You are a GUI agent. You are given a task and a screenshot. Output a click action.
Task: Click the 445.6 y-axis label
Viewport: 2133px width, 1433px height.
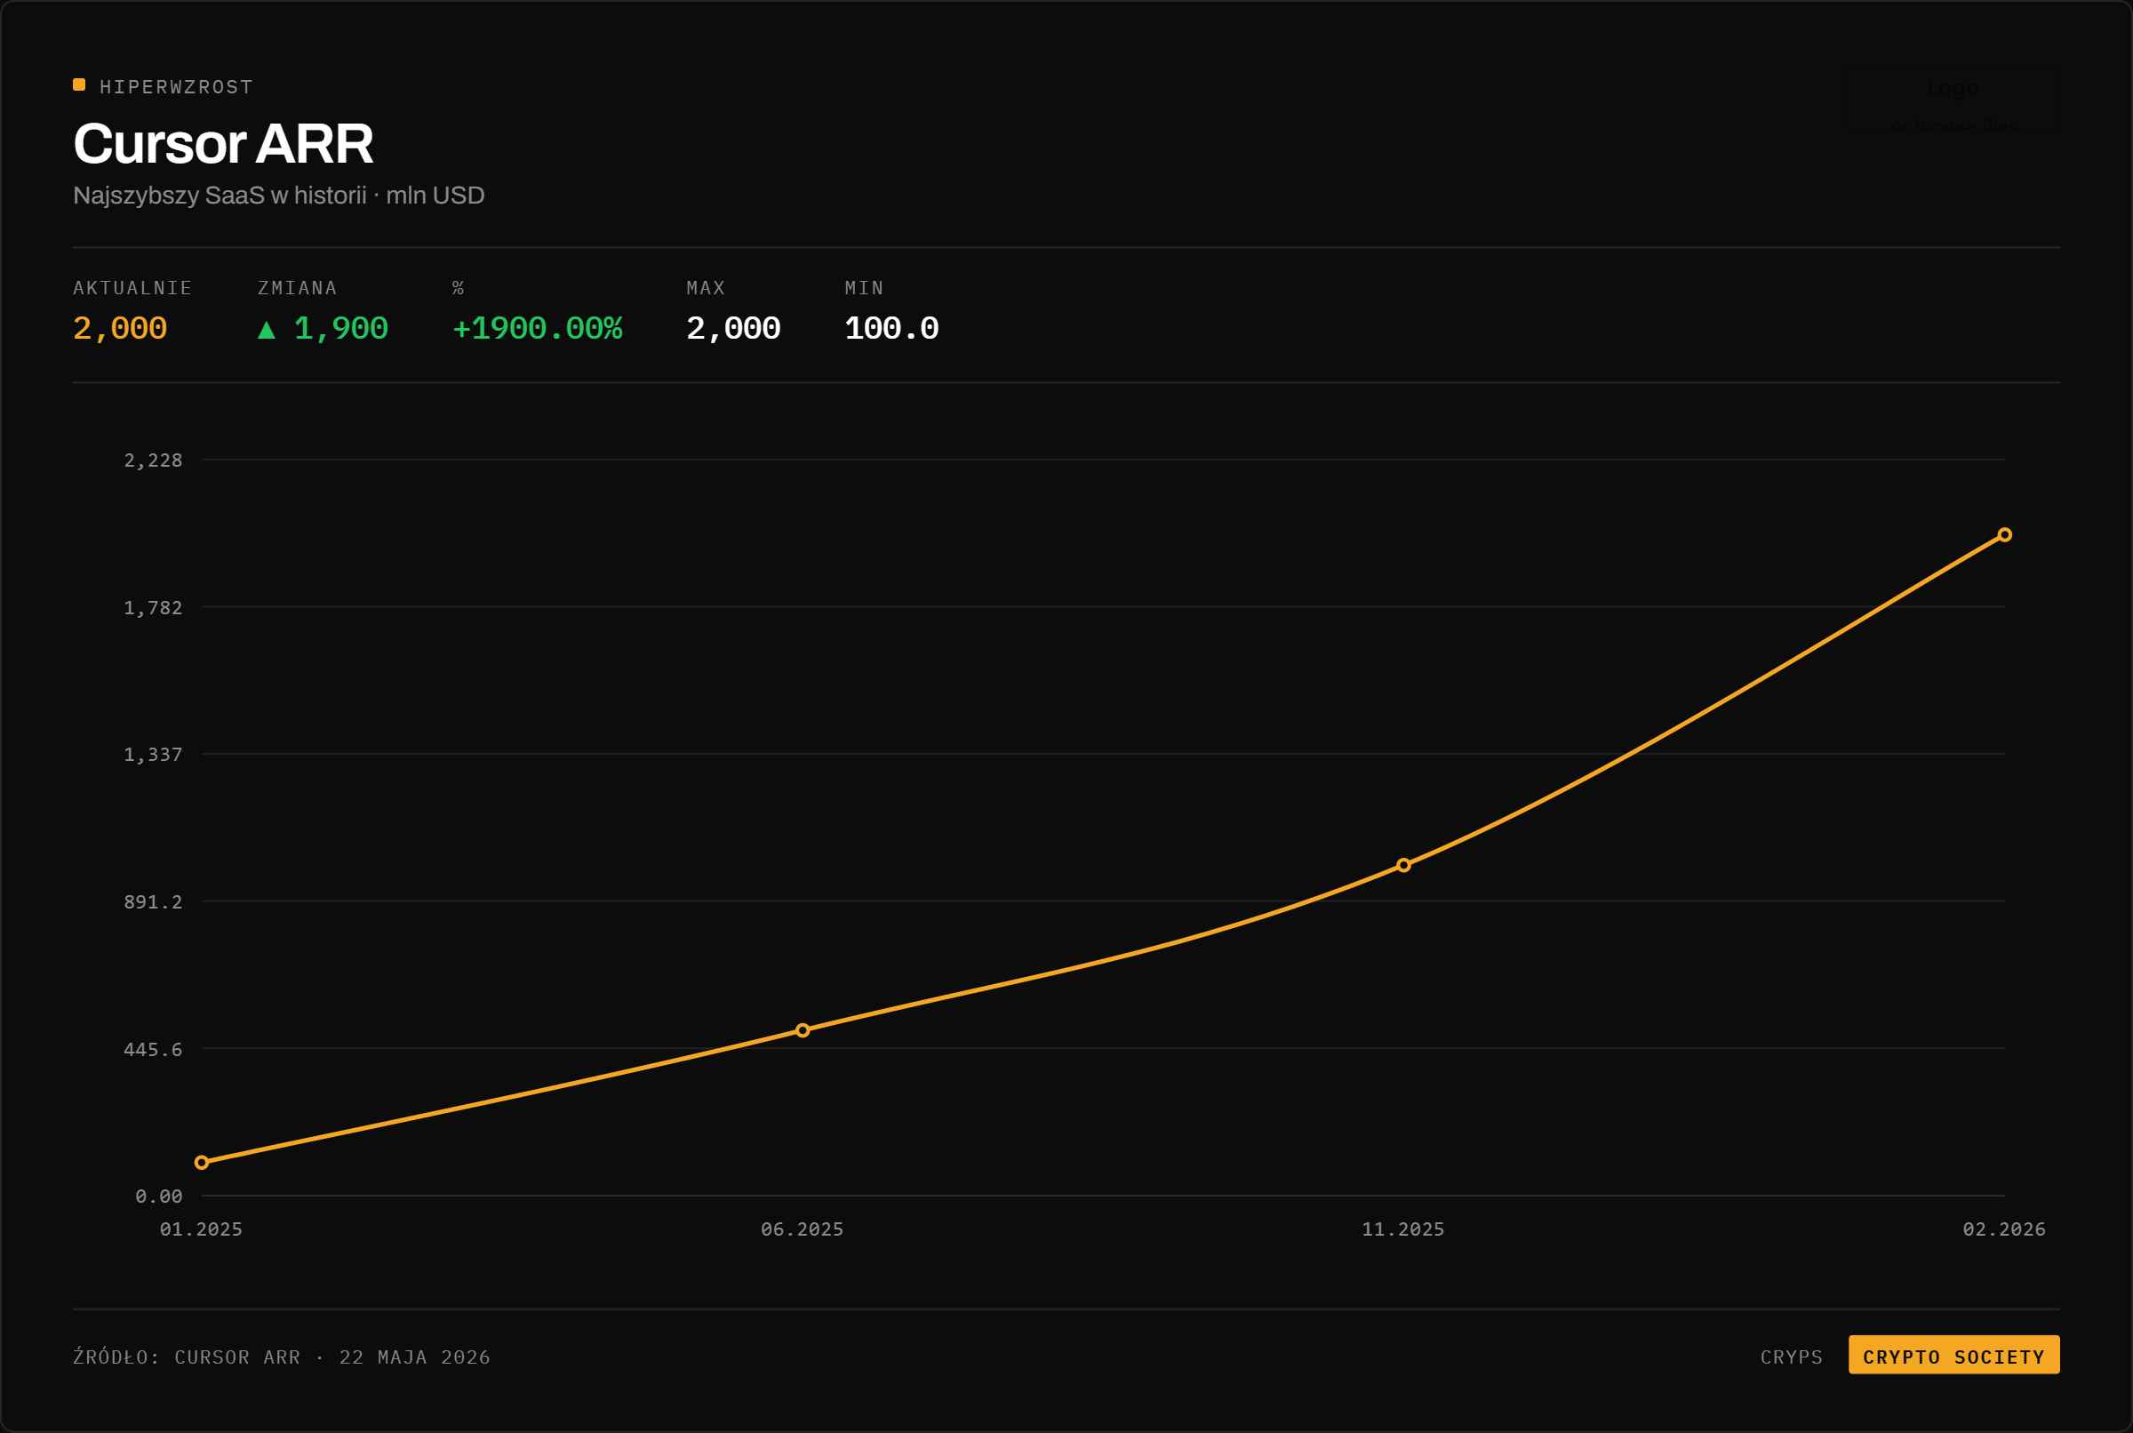[x=154, y=1049]
